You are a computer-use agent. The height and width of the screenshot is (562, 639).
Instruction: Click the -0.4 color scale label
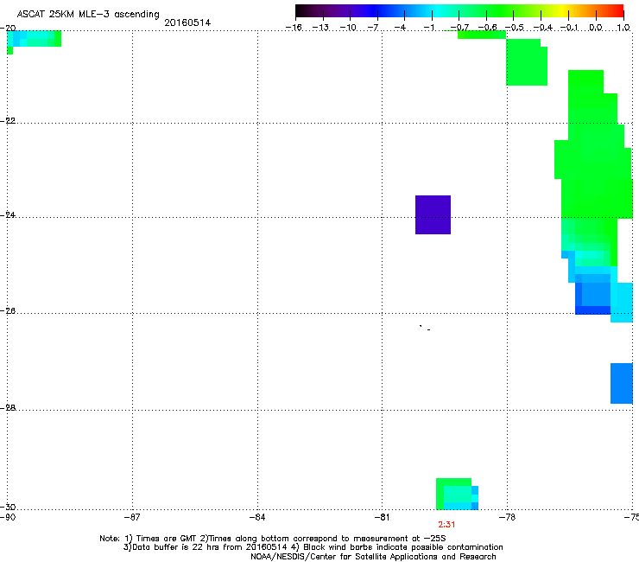[x=543, y=28]
